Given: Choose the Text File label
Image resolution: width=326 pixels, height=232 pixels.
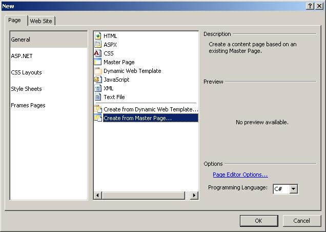Looking at the screenshot, I should (x=114, y=97).
